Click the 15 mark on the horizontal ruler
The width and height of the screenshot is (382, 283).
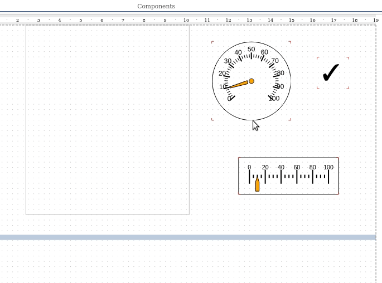point(292,20)
